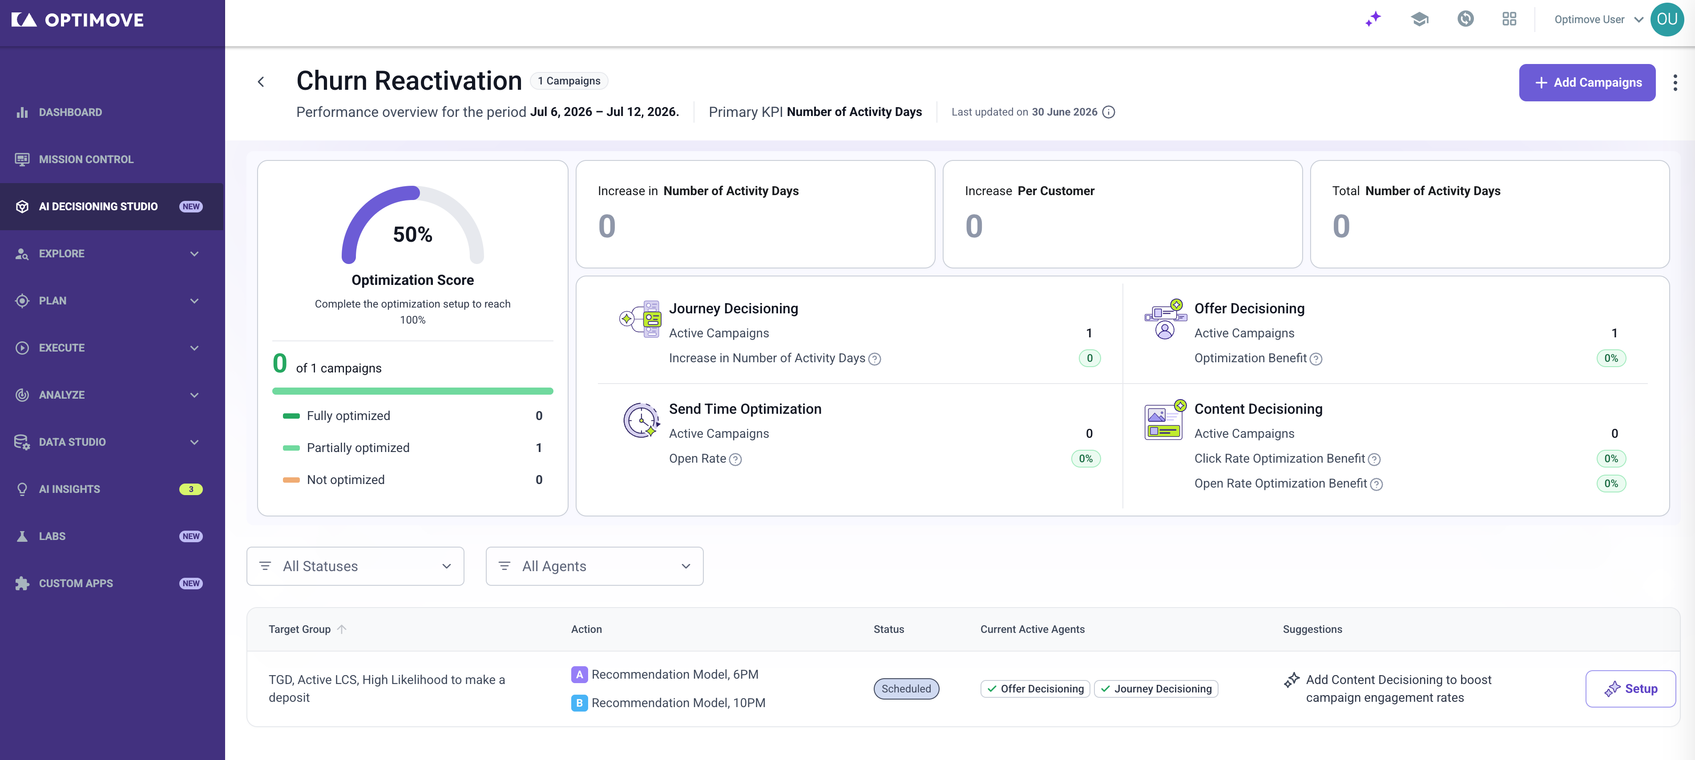Click the Increase in Number of Activity Days card

pyautogui.click(x=755, y=214)
